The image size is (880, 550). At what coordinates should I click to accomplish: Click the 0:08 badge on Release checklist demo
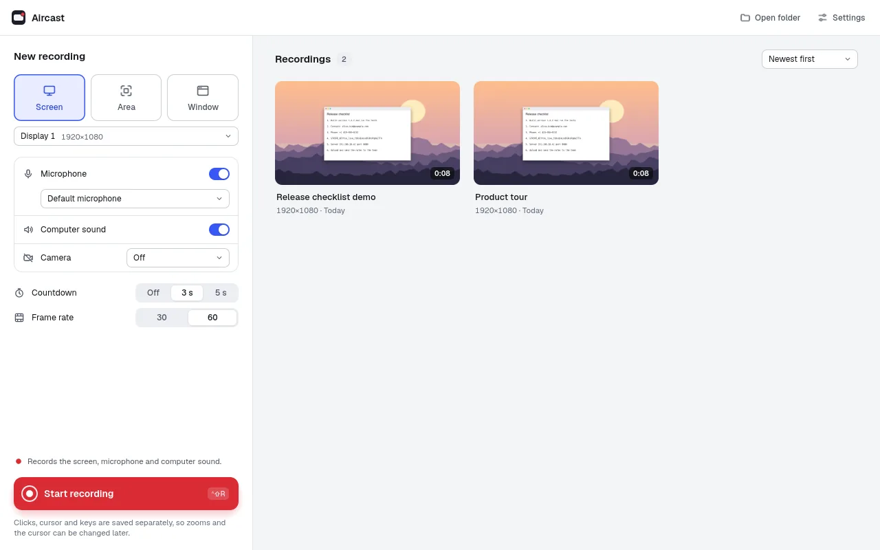click(442, 173)
